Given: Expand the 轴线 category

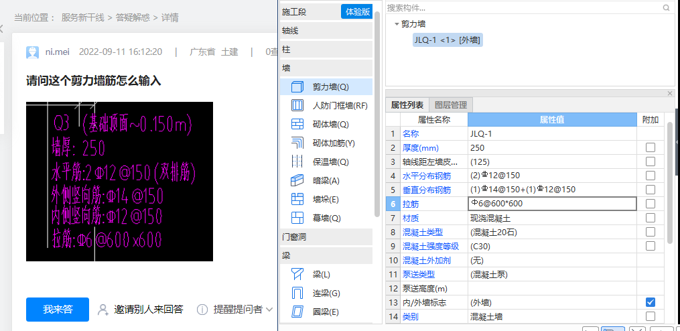Looking at the screenshot, I should click(x=326, y=31).
